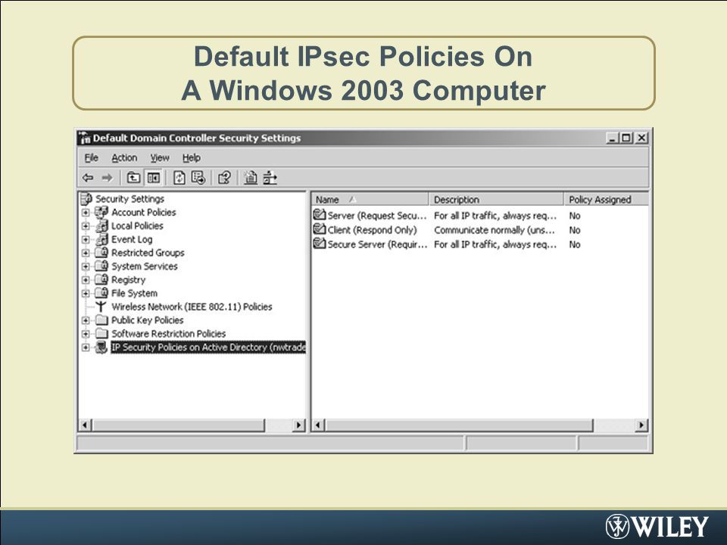727x545 pixels.
Task: Click the right pane's scroll-left arrow
Action: pos(319,425)
